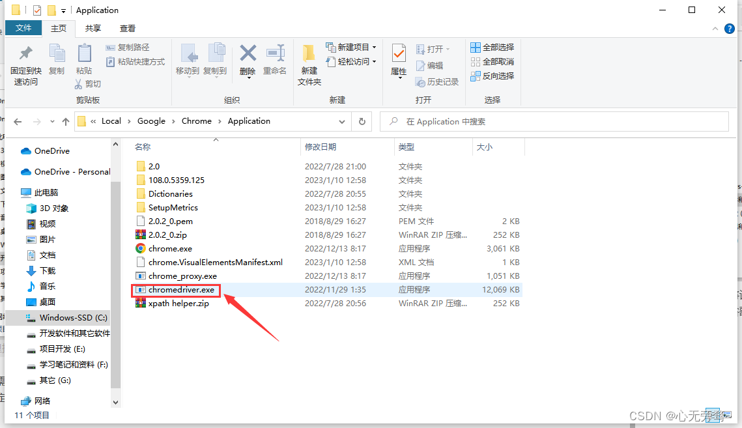Viewport: 742px width, 428px height.
Task: Click Select all in ribbon
Action: 492,48
